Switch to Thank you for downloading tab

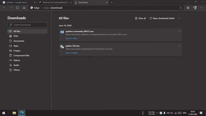click(x=55, y=2)
